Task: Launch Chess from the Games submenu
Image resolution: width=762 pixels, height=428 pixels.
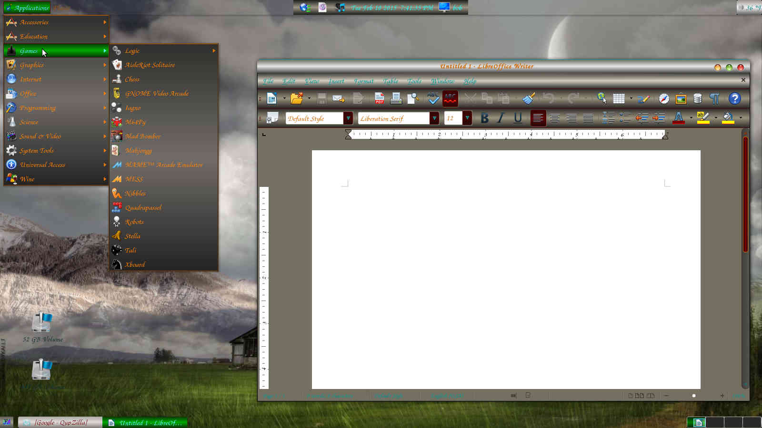Action: coord(164,79)
